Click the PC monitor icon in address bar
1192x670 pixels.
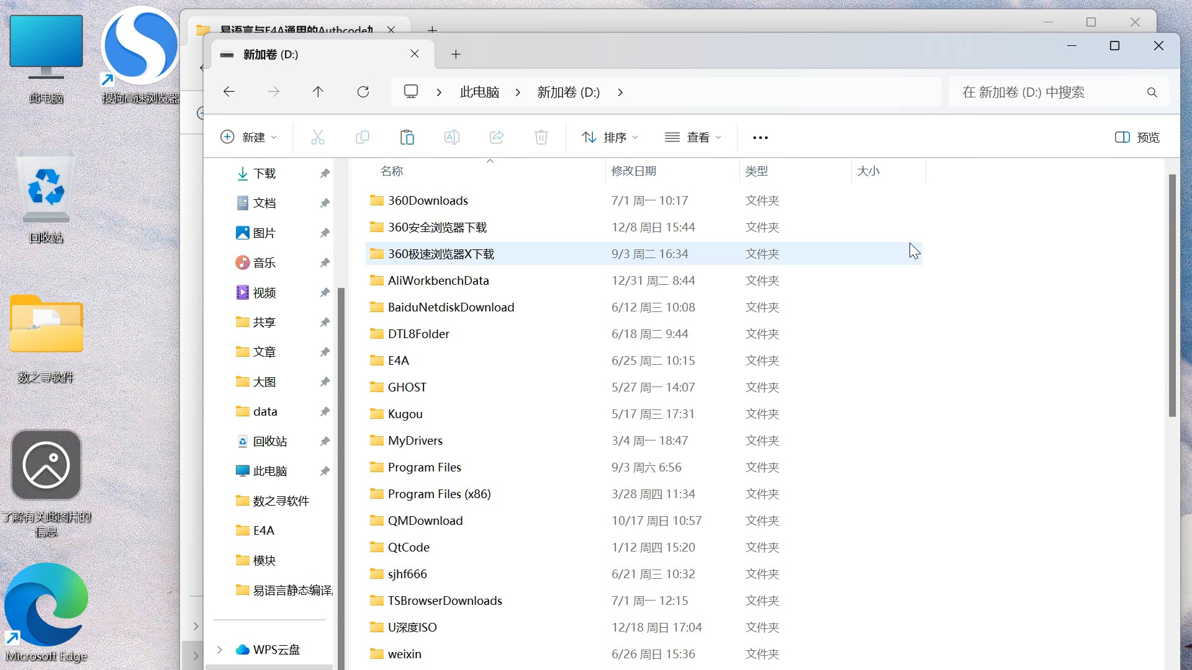411,92
